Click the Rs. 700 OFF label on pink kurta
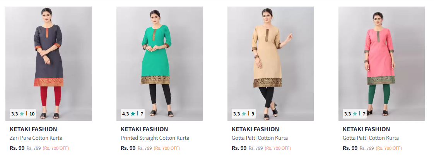 tap(389, 148)
